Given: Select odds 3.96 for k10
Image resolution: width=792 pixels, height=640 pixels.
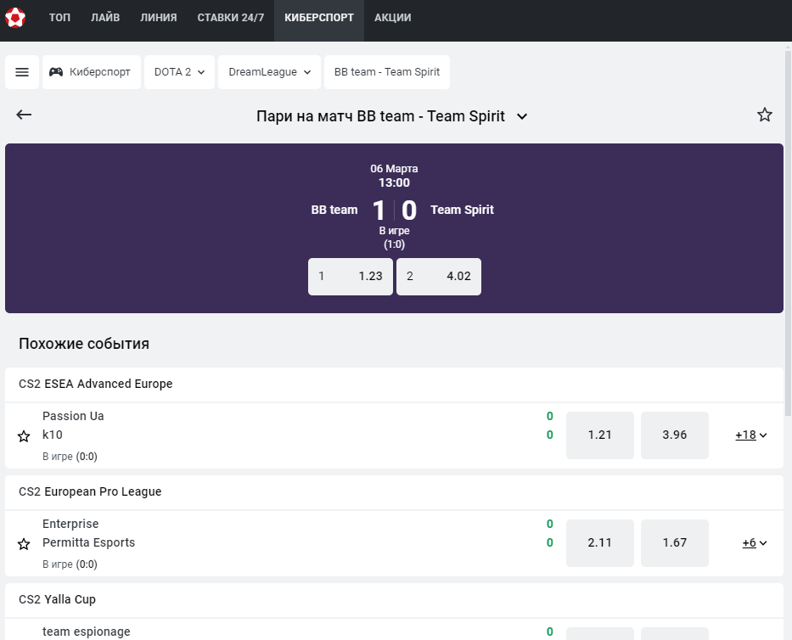Looking at the screenshot, I should click(674, 435).
